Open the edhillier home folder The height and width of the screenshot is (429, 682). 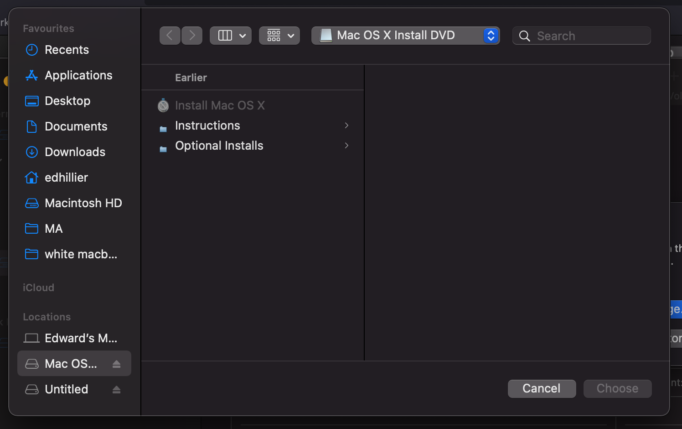pos(74,178)
